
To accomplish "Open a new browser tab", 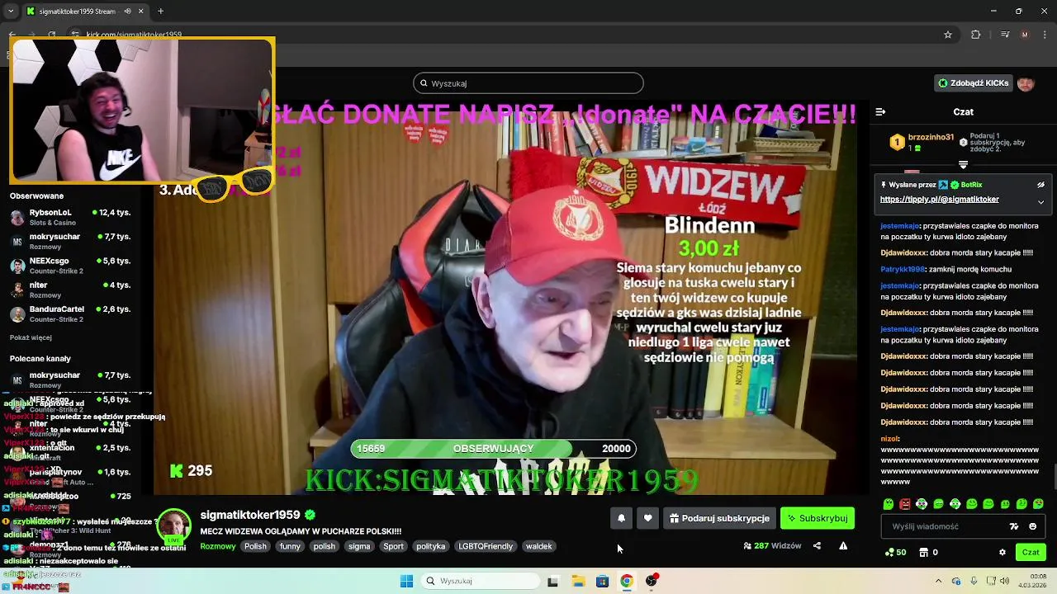I will tap(160, 12).
